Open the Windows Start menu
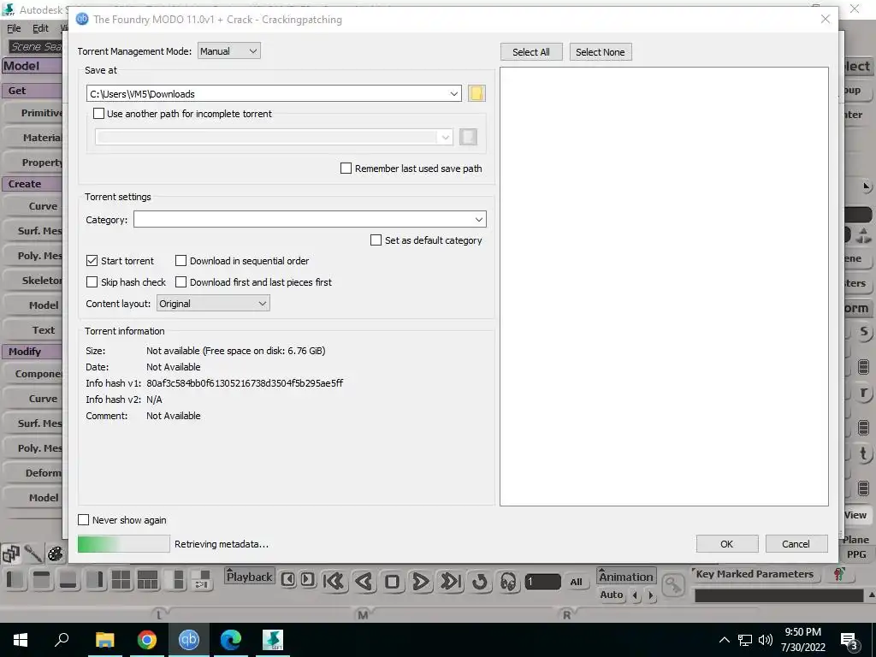This screenshot has height=657, width=876. click(21, 640)
